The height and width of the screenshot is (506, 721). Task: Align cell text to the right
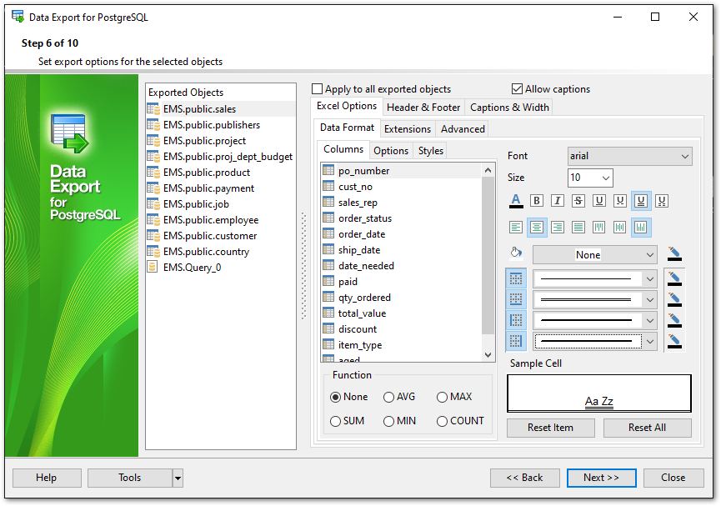[558, 228]
